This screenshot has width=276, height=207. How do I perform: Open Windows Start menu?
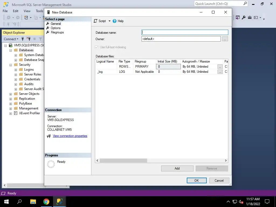pyautogui.click(x=6, y=202)
